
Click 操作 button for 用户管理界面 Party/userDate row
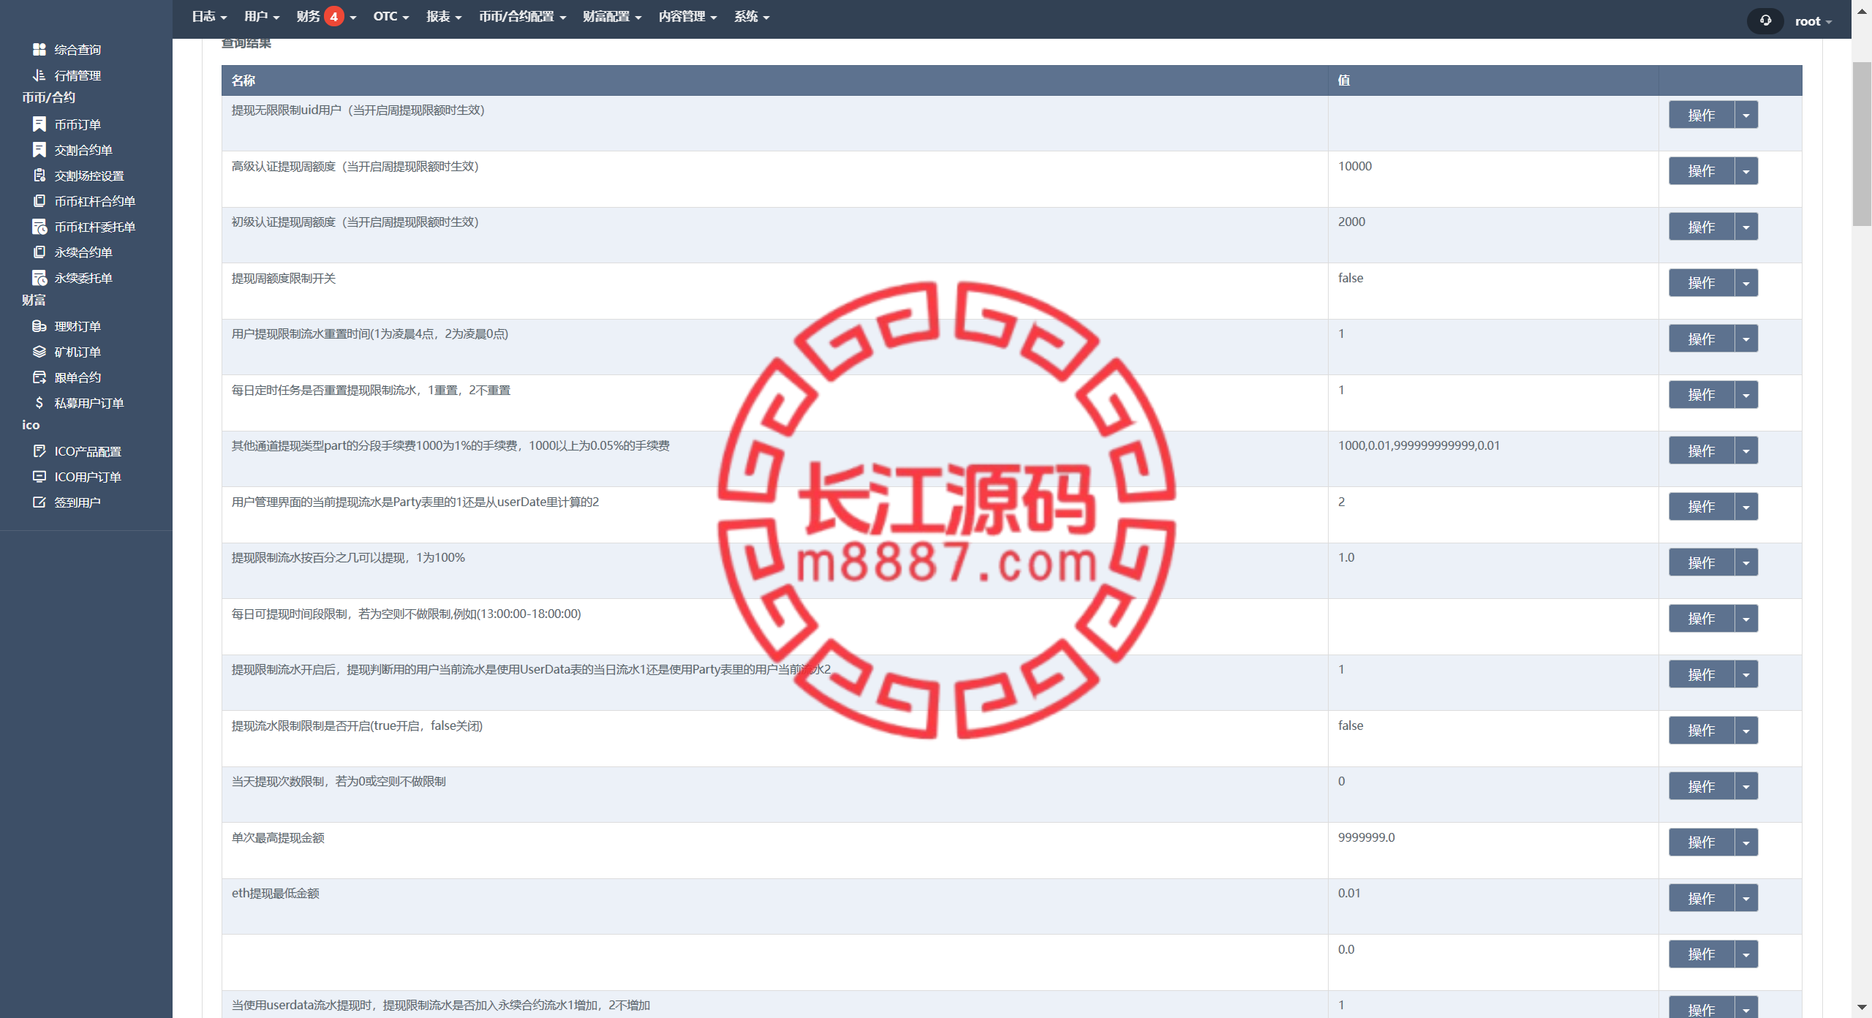tap(1702, 507)
